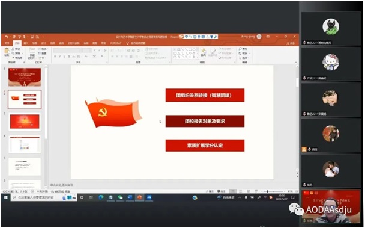365x228 pixels.
Task: Toggle the Comments pane in the status bar
Action: pyautogui.click(x=222, y=191)
